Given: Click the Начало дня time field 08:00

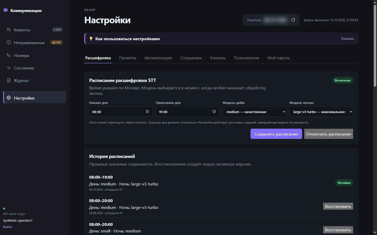Looking at the screenshot, I should (121, 111).
